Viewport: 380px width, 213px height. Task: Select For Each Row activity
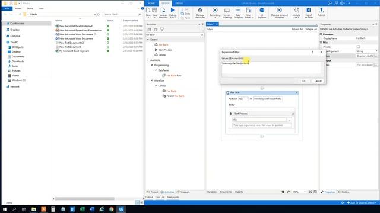(174, 75)
